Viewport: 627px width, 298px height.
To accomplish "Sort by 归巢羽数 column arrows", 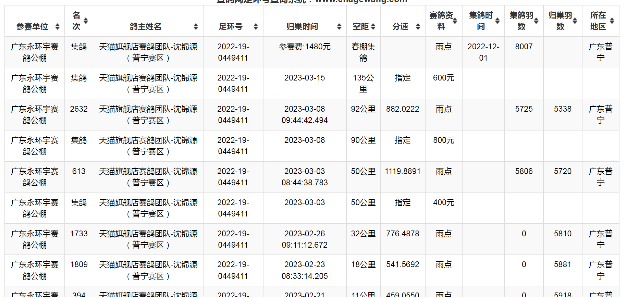I will (575, 21).
